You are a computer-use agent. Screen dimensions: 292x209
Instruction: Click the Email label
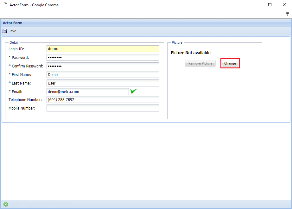pyautogui.click(x=15, y=92)
